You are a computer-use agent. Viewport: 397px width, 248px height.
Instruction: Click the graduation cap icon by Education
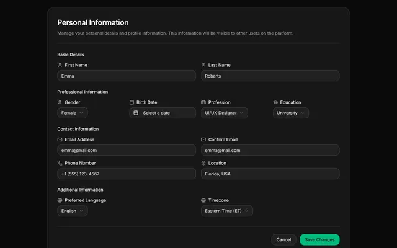(x=275, y=102)
